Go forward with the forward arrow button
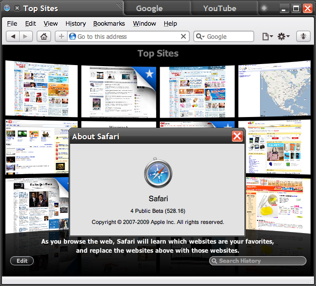The width and height of the screenshot is (316, 286). (26, 36)
